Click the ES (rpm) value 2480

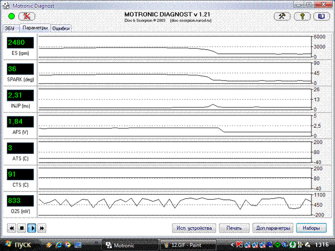[x=20, y=43]
